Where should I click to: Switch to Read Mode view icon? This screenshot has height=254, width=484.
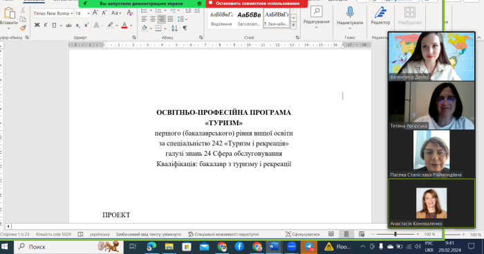tap(331, 234)
